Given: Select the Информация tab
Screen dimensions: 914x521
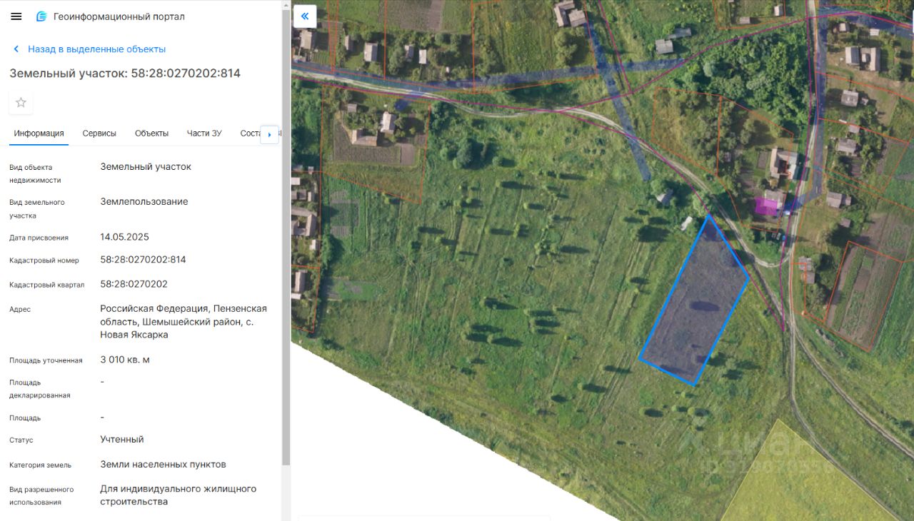Looking at the screenshot, I should (x=39, y=133).
